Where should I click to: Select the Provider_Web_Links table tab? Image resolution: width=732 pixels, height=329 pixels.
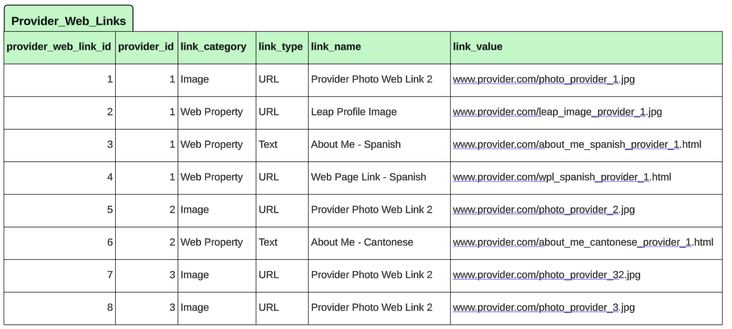(x=69, y=21)
